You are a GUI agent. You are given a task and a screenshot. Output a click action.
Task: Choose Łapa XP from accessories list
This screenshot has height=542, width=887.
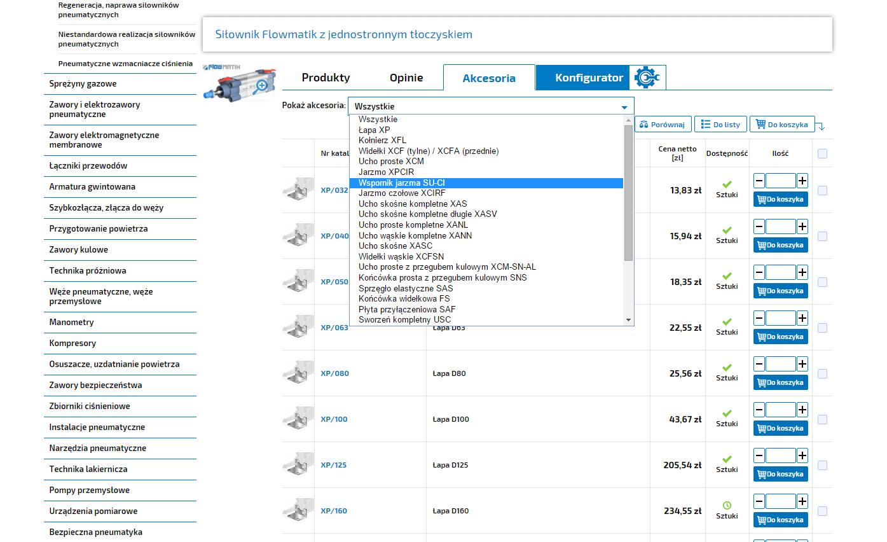(486, 130)
